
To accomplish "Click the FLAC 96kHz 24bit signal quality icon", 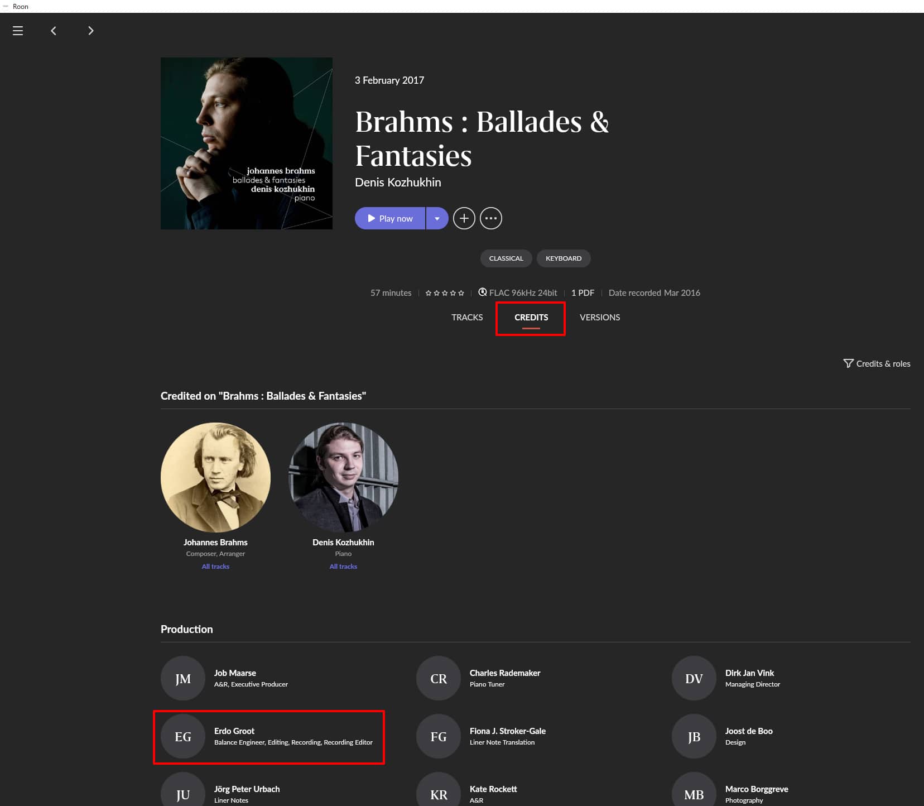I will [x=483, y=292].
